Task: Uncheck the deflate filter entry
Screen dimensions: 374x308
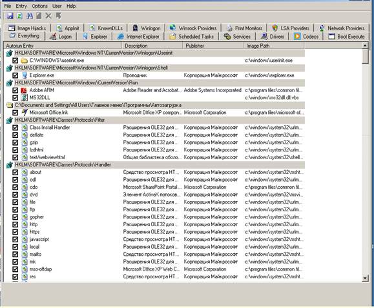Action: tap(16, 135)
